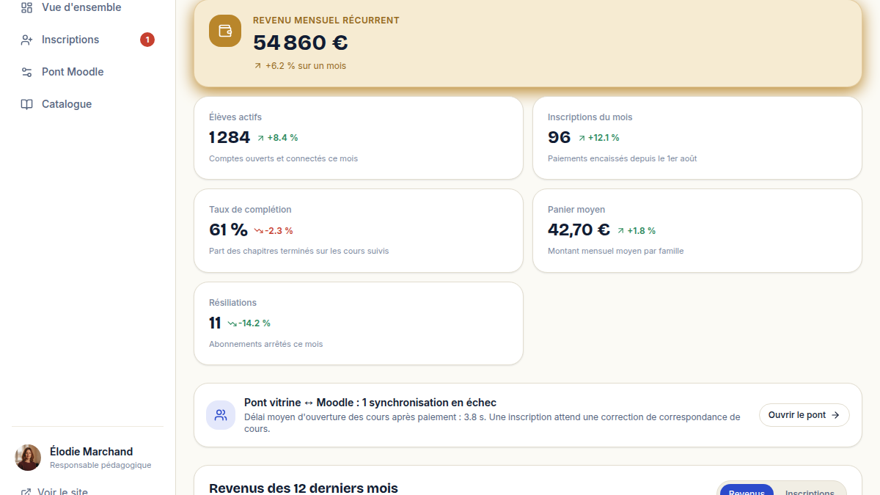880x495 pixels.
Task: Click the wallet icon in the revenue banner
Action: point(225,31)
